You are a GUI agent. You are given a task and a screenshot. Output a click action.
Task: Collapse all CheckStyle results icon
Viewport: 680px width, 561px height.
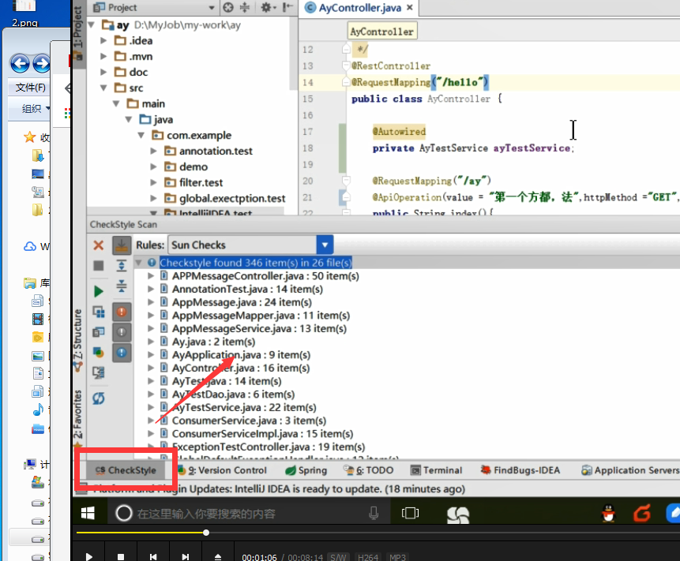click(x=122, y=286)
